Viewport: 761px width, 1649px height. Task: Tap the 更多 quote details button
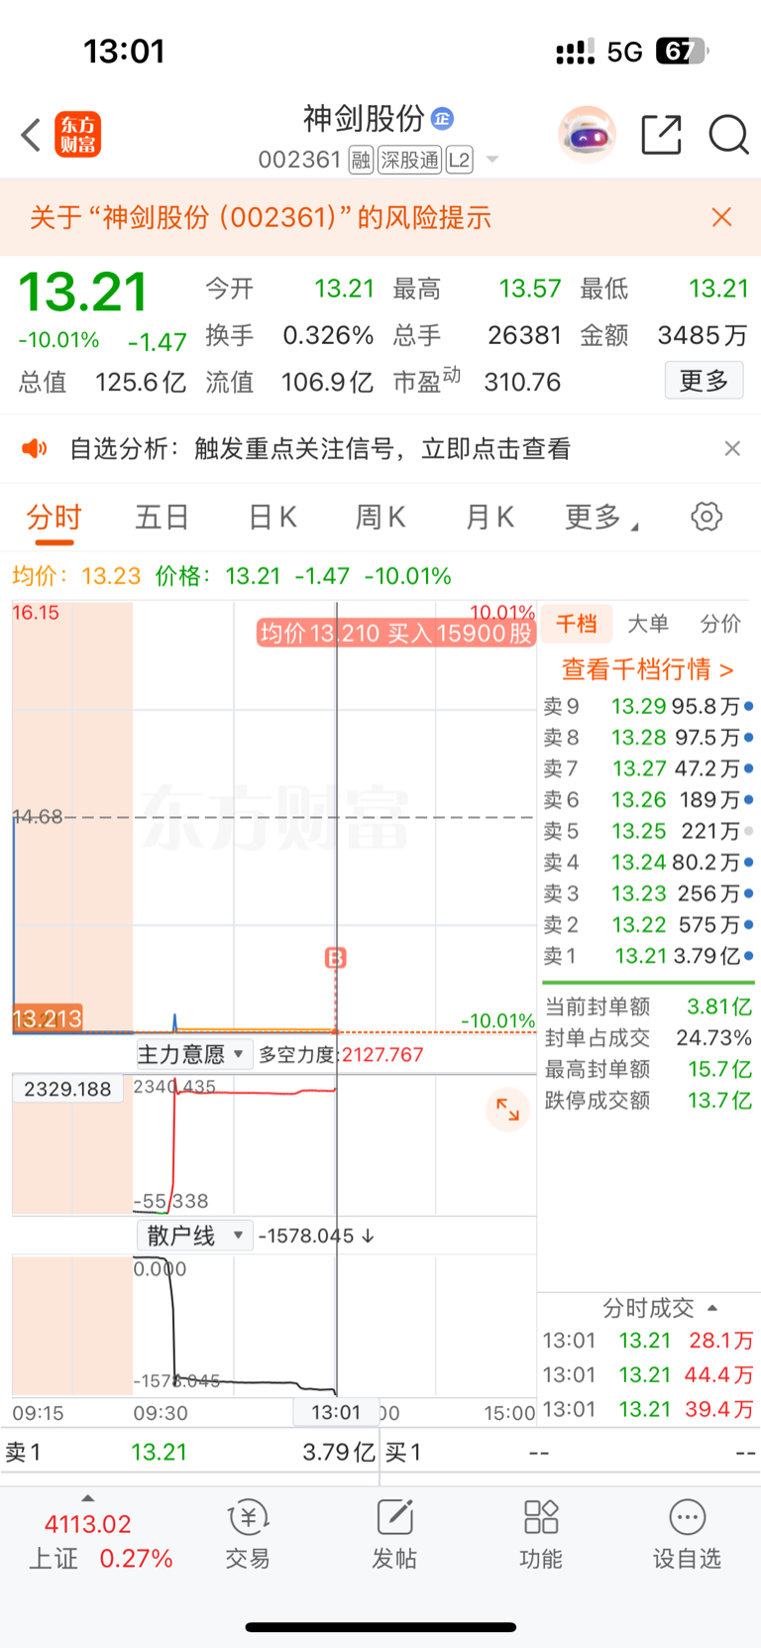pyautogui.click(x=704, y=381)
